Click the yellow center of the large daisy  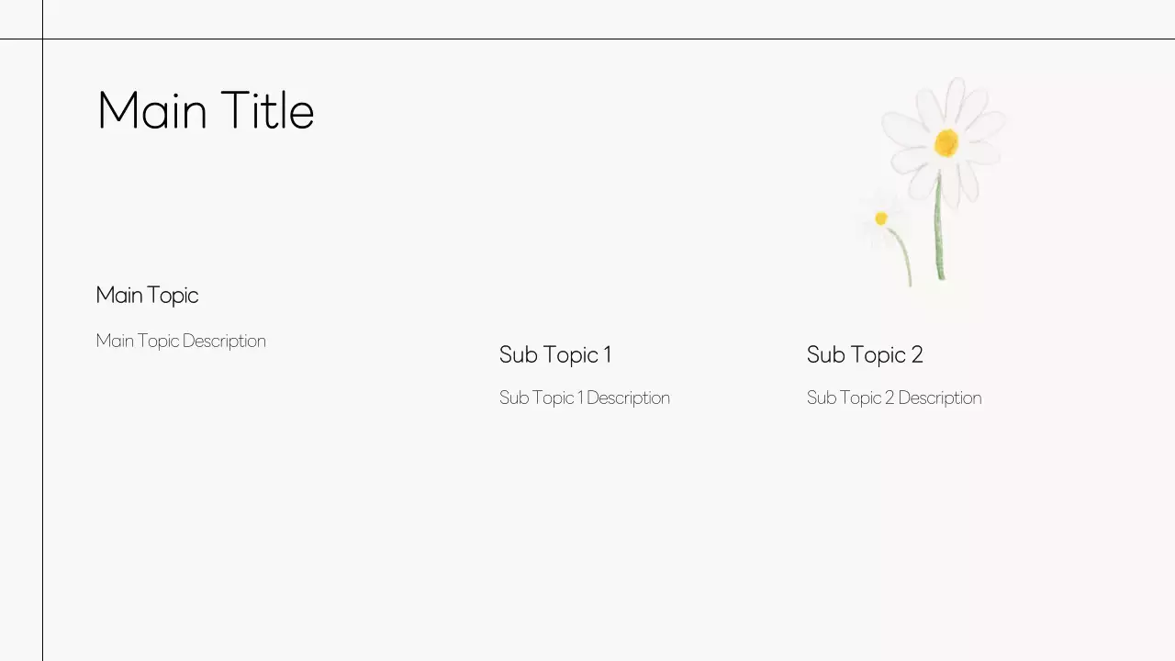coord(946,142)
